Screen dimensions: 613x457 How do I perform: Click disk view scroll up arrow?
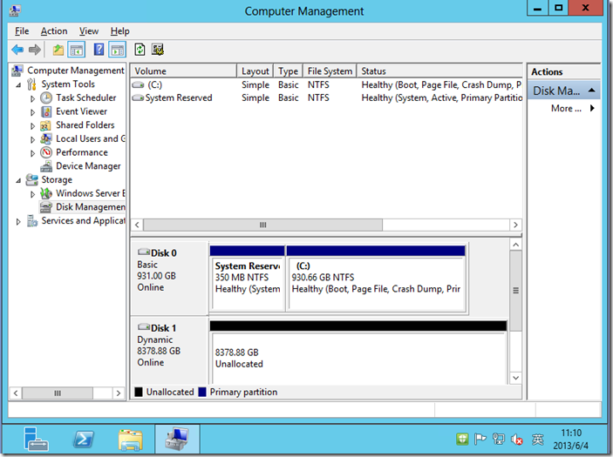(x=515, y=245)
